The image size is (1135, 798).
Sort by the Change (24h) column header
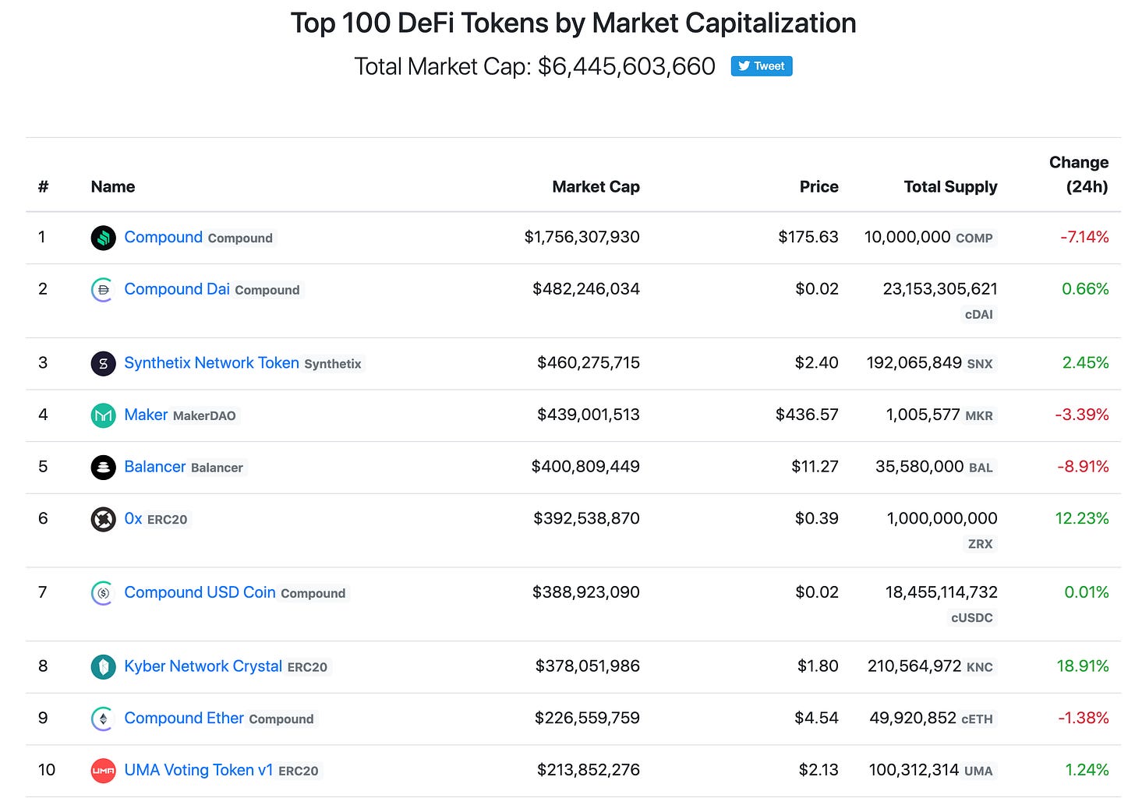(x=1079, y=175)
